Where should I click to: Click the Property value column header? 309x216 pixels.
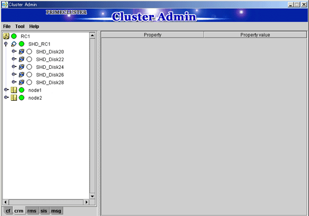pos(255,35)
